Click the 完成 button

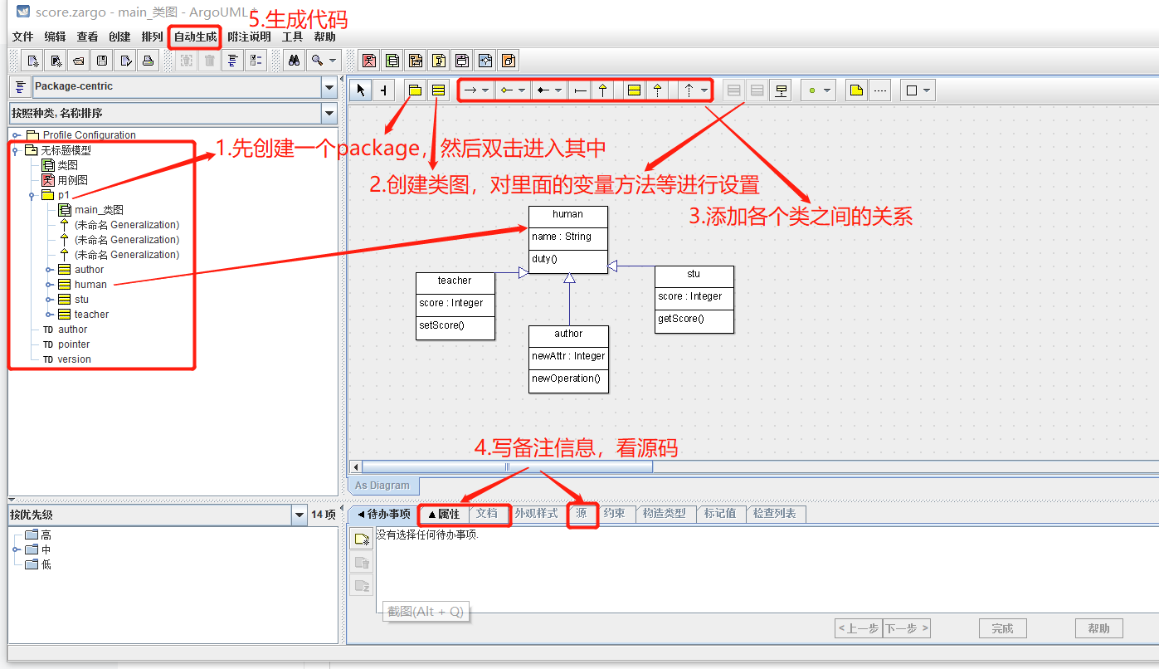(1002, 628)
